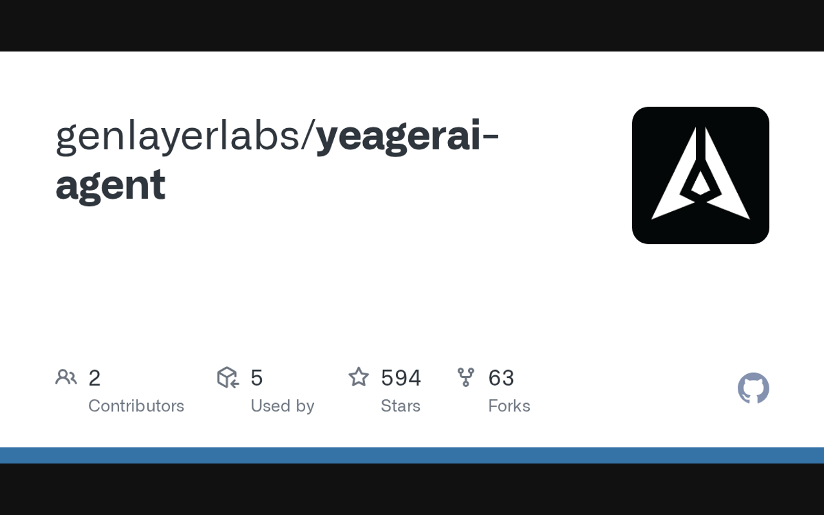
Task: Open the YeagerAI repository logo image
Action: 700,175
